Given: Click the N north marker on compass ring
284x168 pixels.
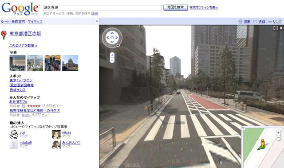Looking at the screenshot, I should pyautogui.click(x=118, y=45).
